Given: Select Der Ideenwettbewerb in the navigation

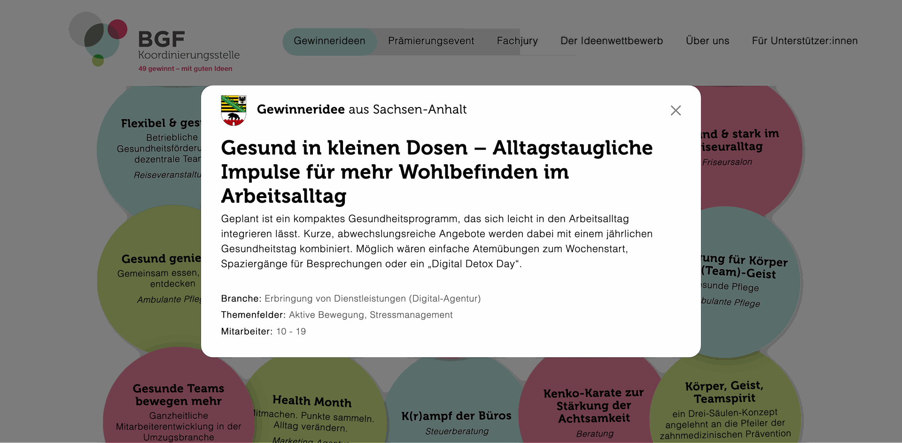Looking at the screenshot, I should point(611,41).
